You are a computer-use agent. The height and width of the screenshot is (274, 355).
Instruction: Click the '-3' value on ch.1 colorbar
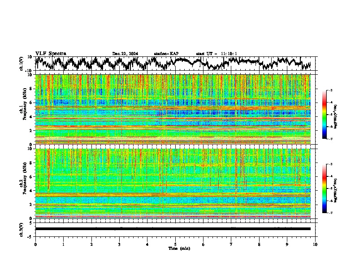pyautogui.click(x=330, y=90)
